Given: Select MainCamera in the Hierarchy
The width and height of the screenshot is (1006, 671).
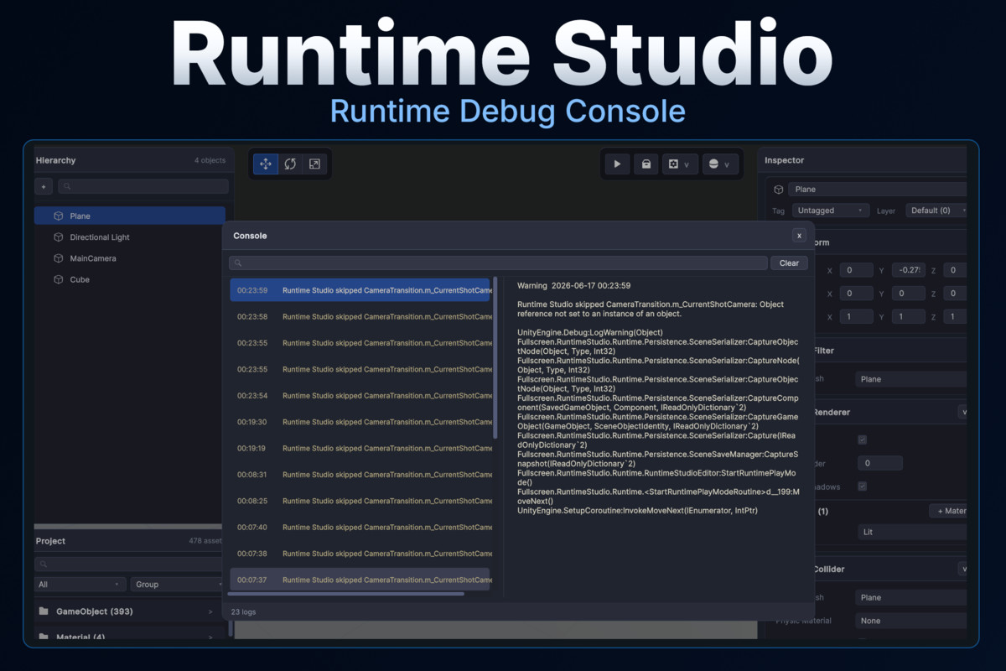Looking at the screenshot, I should (x=130, y=258).
